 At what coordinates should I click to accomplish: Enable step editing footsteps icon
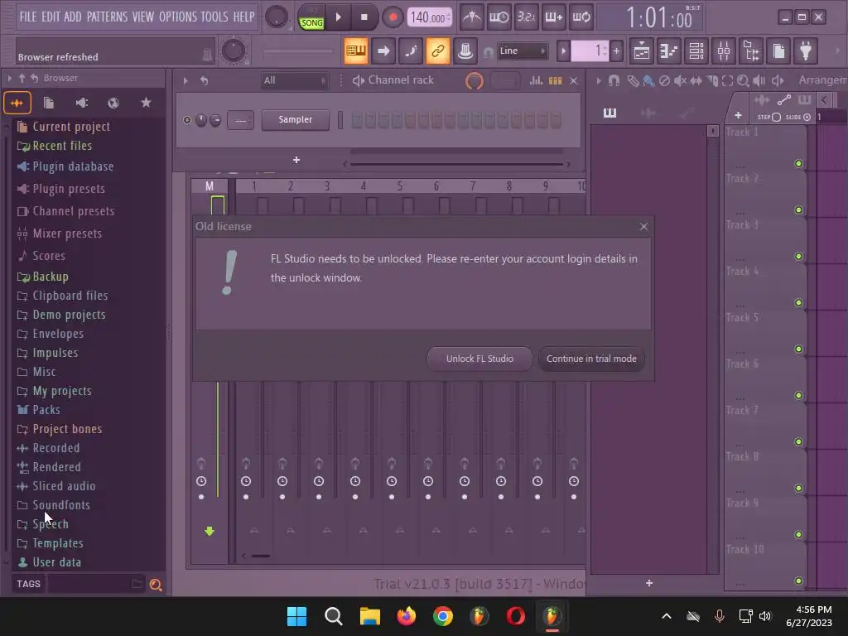coord(411,51)
